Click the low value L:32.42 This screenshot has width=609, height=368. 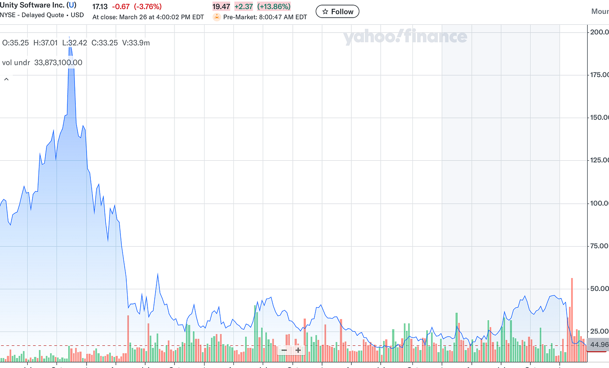(74, 43)
